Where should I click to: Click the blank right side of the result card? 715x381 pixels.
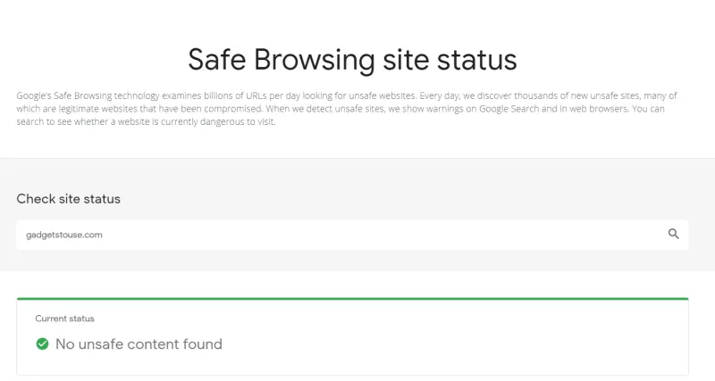pos(501,339)
